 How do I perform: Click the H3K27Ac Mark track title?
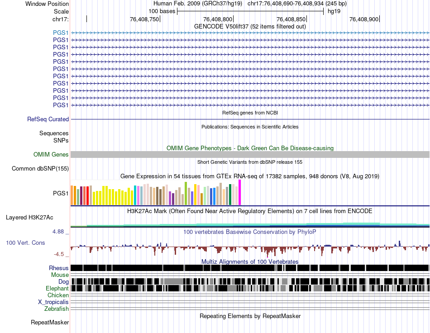[x=250, y=211]
